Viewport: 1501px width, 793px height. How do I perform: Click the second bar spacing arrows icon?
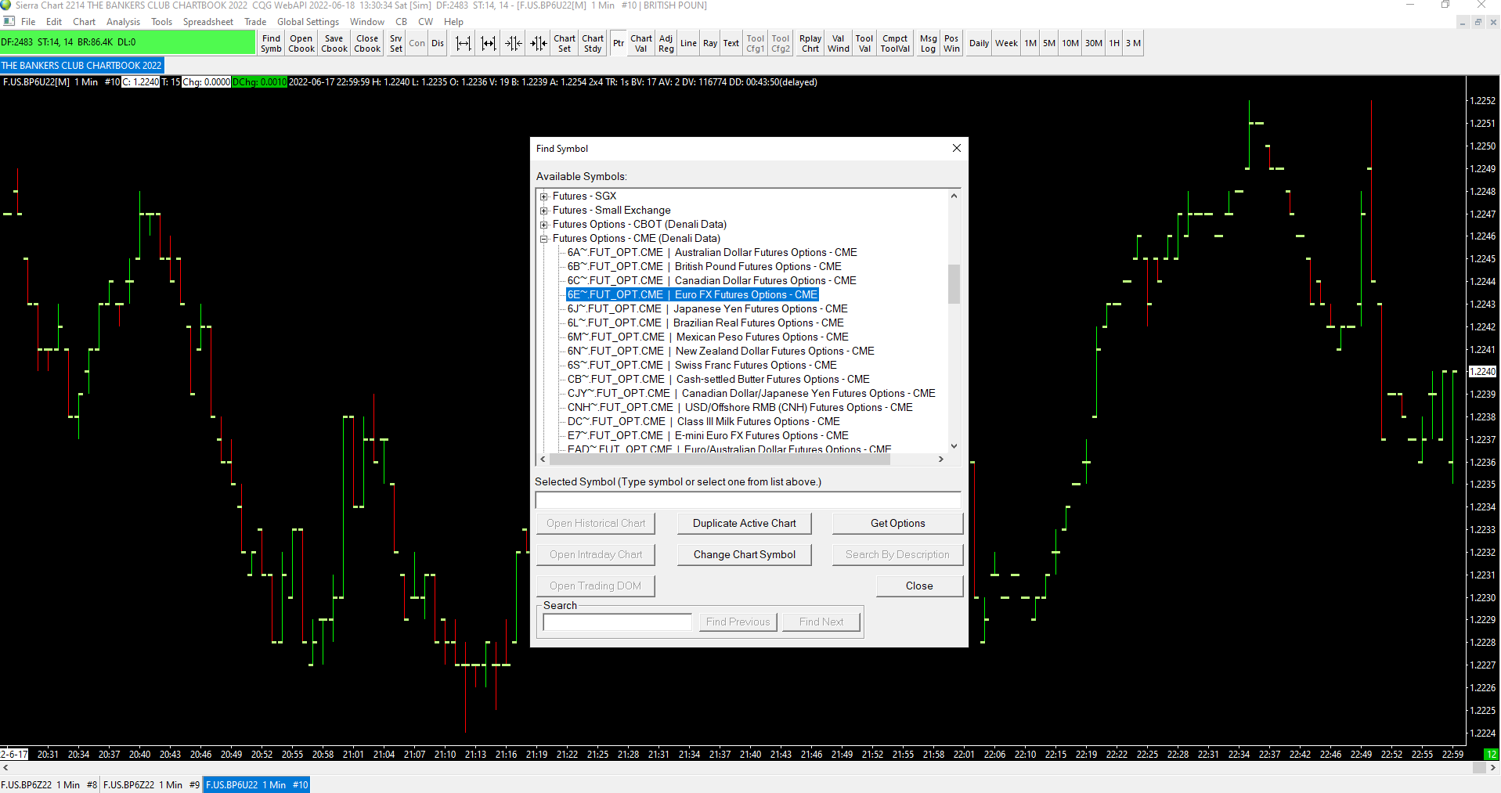(489, 43)
